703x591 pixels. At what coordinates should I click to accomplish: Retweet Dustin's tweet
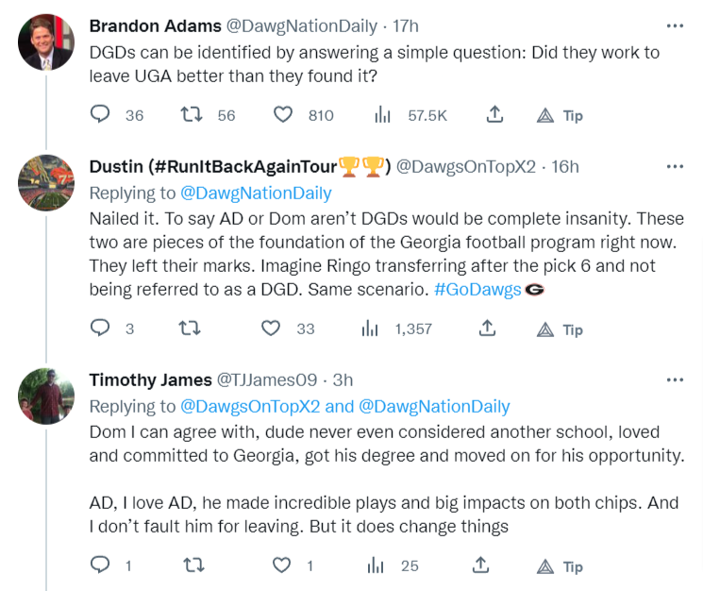click(192, 329)
